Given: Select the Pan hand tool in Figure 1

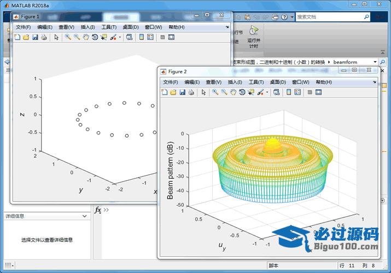Looking at the screenshot, I should click(86, 37).
